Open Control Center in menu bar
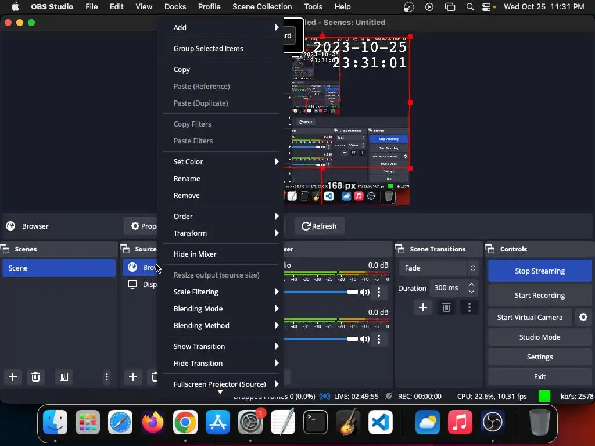The image size is (595, 446). [x=486, y=7]
